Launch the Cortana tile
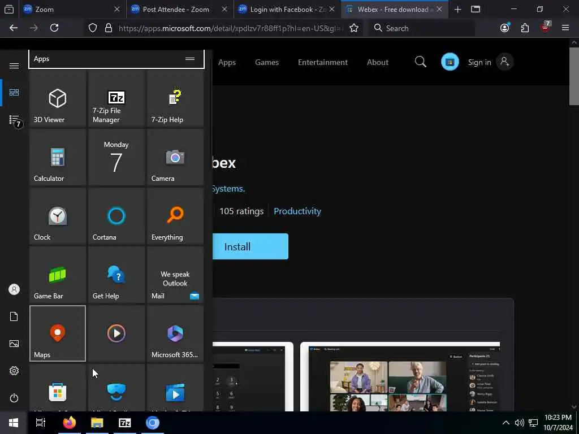Viewport: 579px width, 434px height. point(116,216)
